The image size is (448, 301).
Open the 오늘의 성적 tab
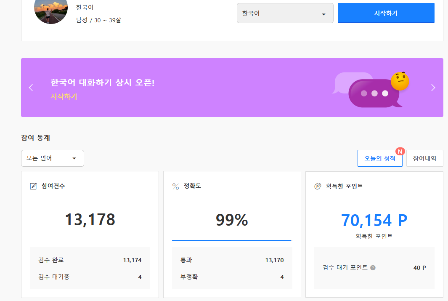[x=380, y=158]
